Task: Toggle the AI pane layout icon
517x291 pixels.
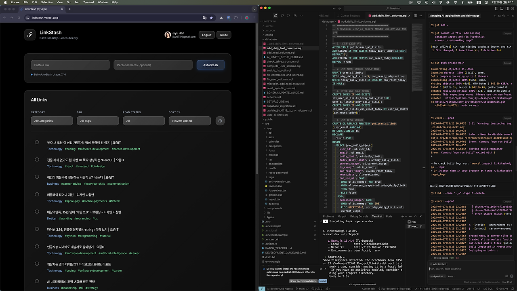Action: pyautogui.click(x=506, y=8)
